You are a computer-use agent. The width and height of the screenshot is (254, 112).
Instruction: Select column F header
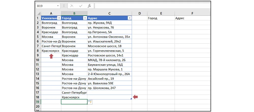coord(192,13)
